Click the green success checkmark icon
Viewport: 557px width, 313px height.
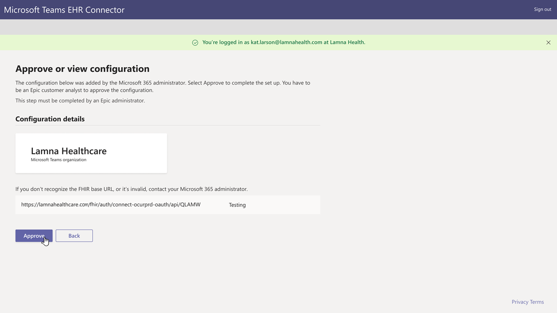195,43
